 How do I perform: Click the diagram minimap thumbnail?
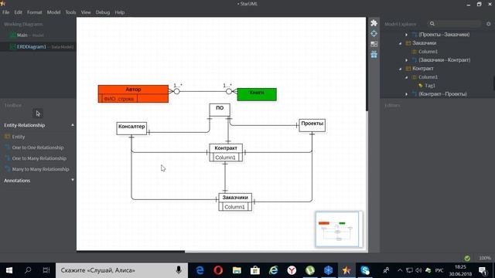click(x=339, y=229)
